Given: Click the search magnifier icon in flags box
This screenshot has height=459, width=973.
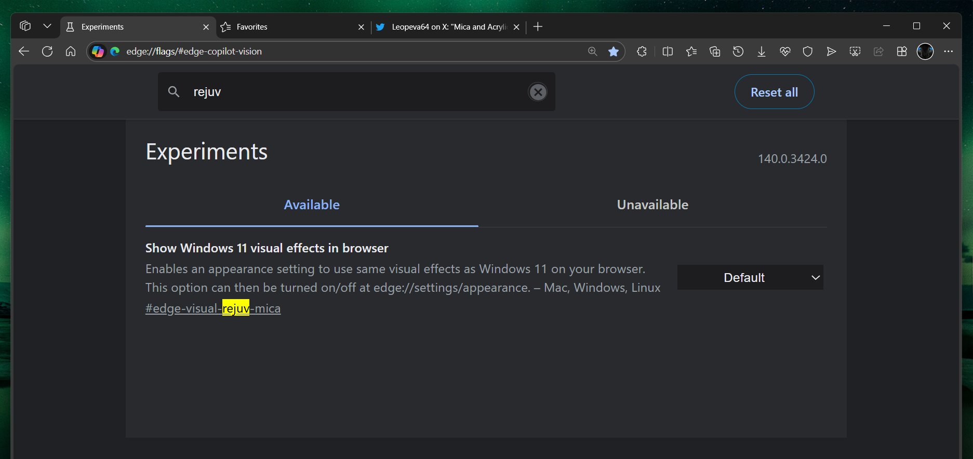Looking at the screenshot, I should click(174, 92).
